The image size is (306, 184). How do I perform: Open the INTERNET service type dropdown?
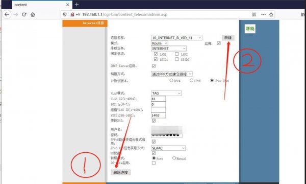pyautogui.click(x=169, y=48)
